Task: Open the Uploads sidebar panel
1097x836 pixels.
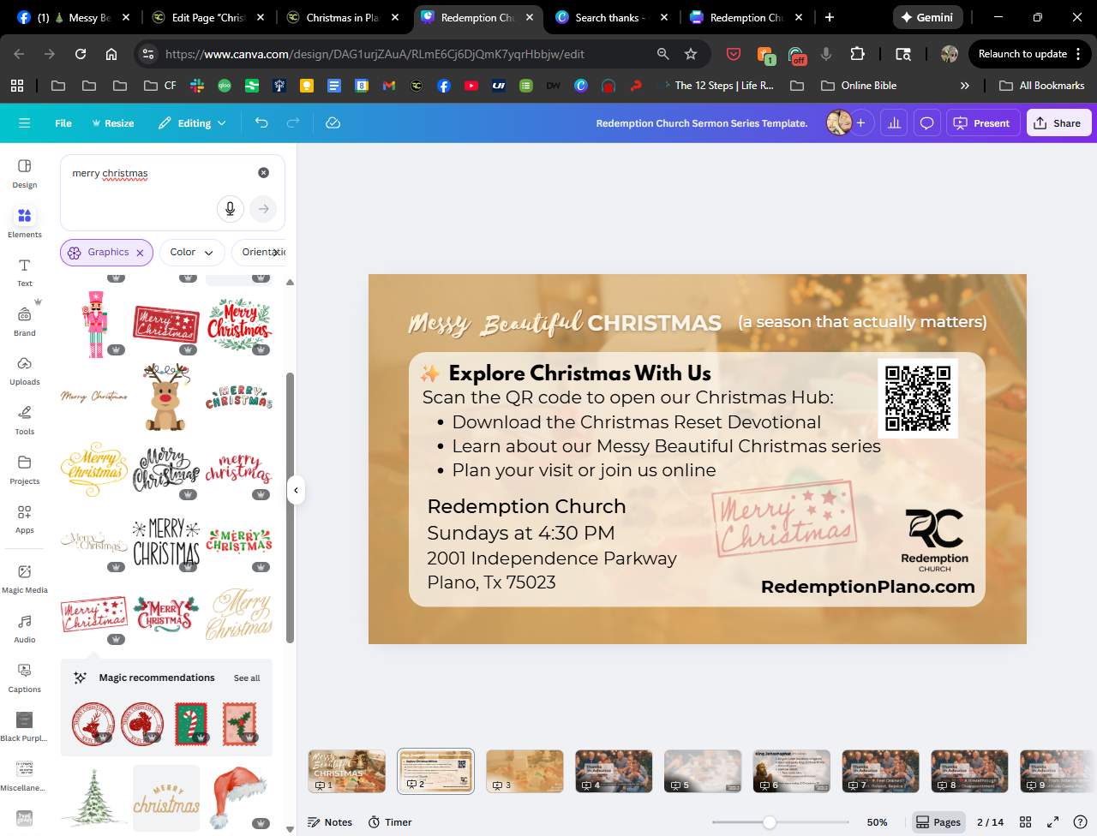Action: [x=25, y=370]
